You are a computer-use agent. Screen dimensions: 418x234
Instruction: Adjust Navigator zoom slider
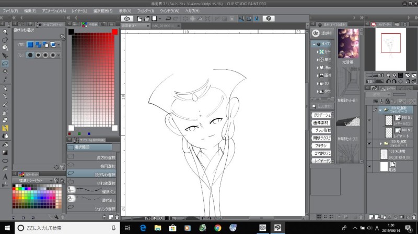tap(375, 75)
